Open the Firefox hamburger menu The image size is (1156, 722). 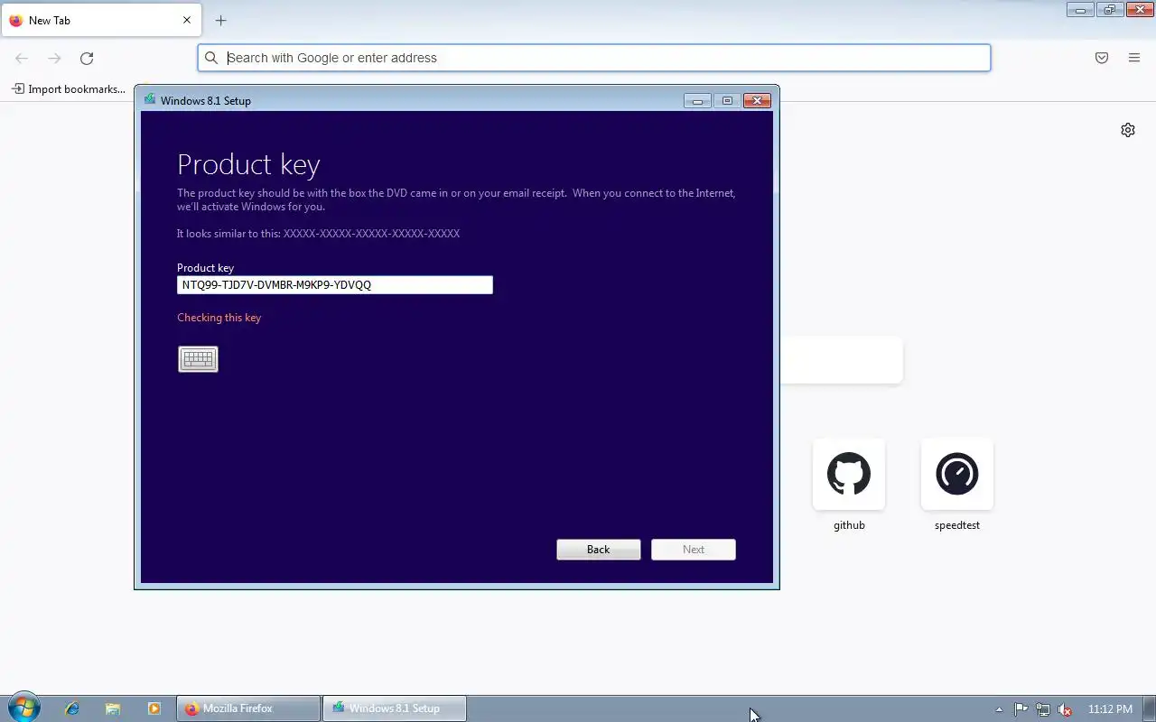coord(1134,58)
